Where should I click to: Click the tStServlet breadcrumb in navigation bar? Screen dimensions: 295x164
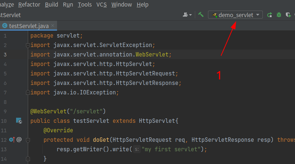click(10, 15)
